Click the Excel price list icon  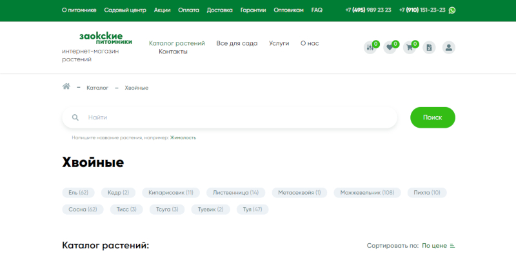(430, 47)
